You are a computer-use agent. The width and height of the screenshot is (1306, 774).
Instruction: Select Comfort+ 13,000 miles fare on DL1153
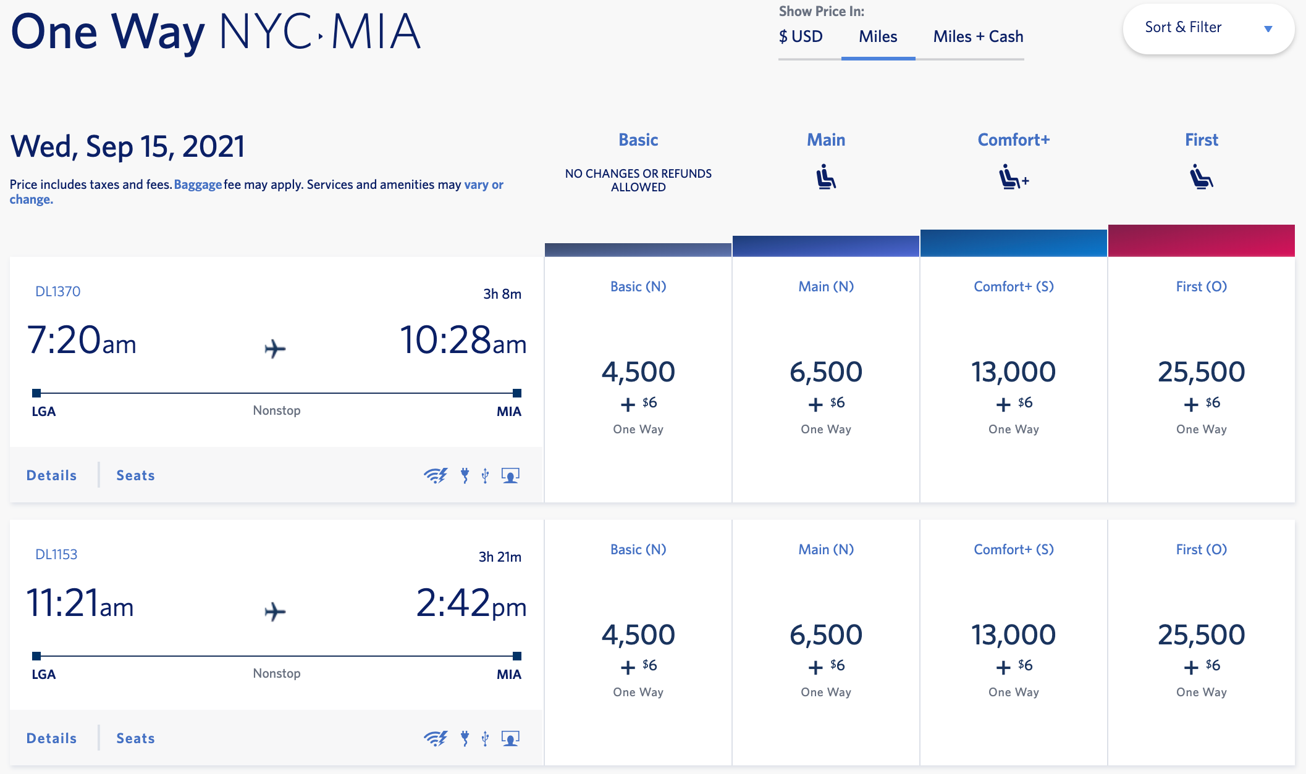coord(1014,643)
